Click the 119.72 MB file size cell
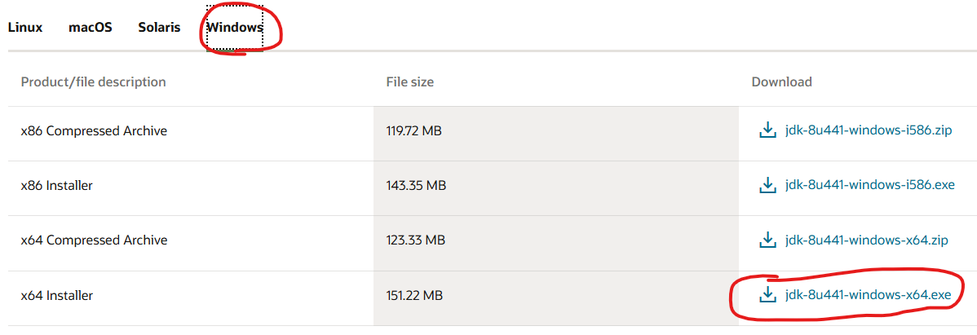Image resolution: width=977 pixels, height=335 pixels. (413, 130)
